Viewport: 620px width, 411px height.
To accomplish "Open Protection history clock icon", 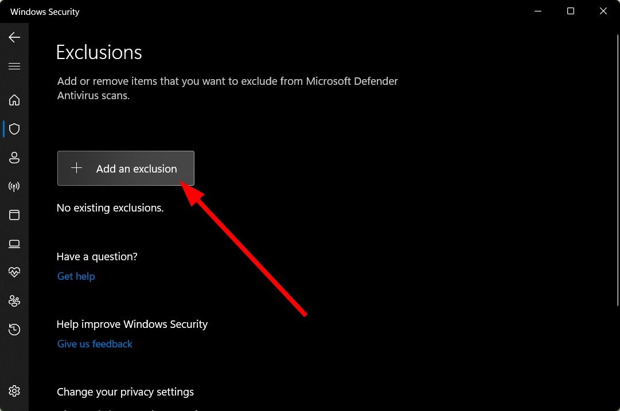I will [14, 330].
